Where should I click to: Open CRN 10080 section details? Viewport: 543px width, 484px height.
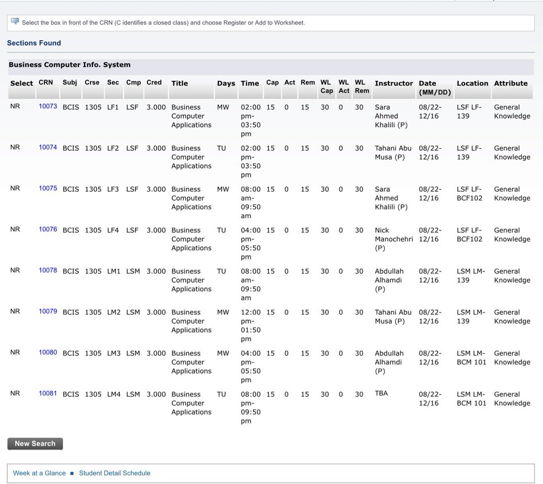click(x=48, y=352)
